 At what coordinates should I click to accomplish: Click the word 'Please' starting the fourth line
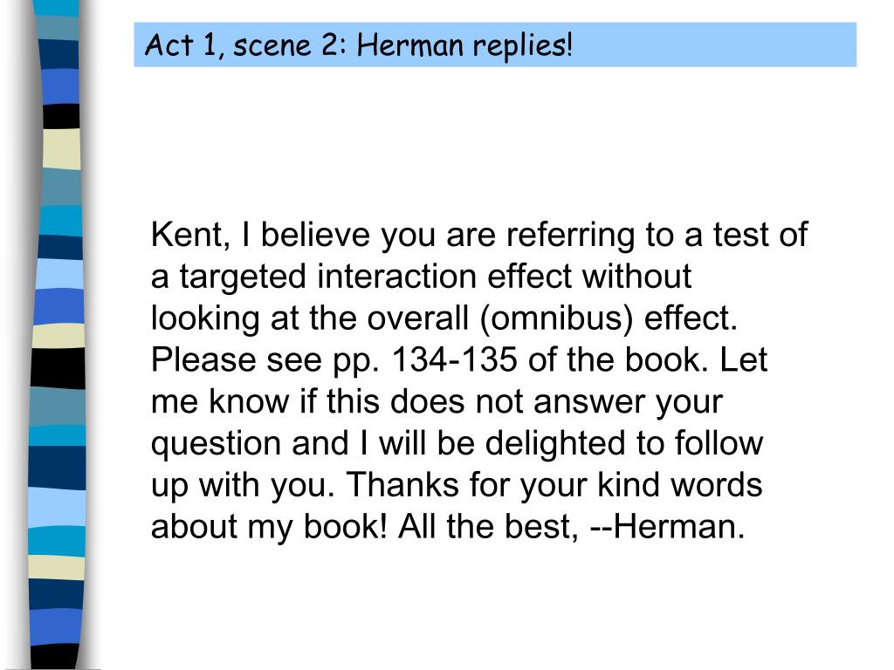click(203, 360)
